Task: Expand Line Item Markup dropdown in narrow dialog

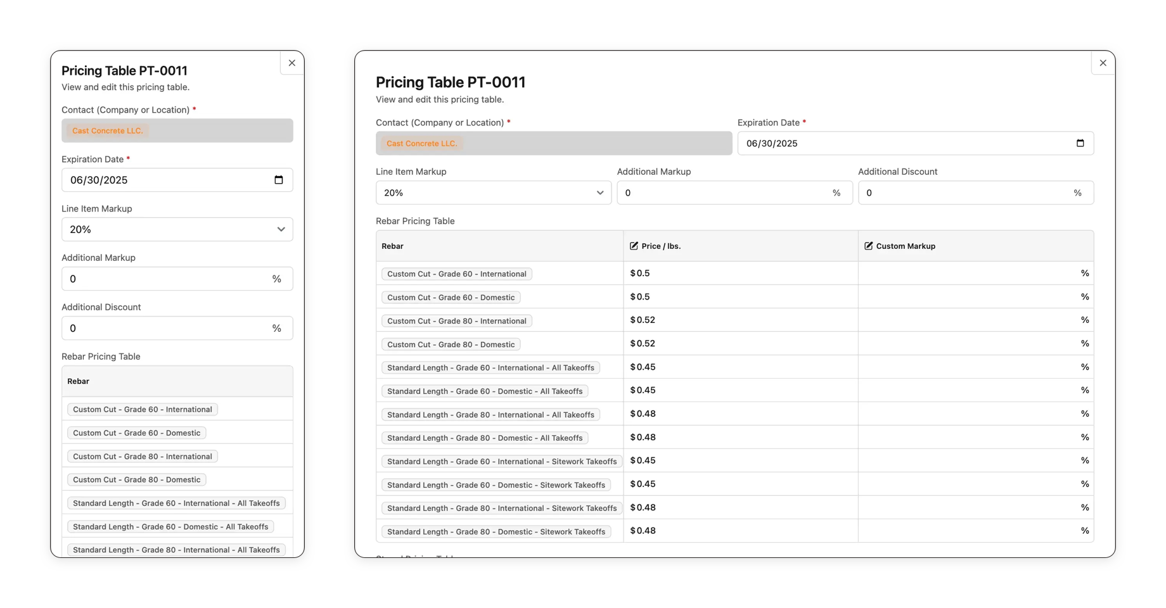Action: pyautogui.click(x=177, y=229)
